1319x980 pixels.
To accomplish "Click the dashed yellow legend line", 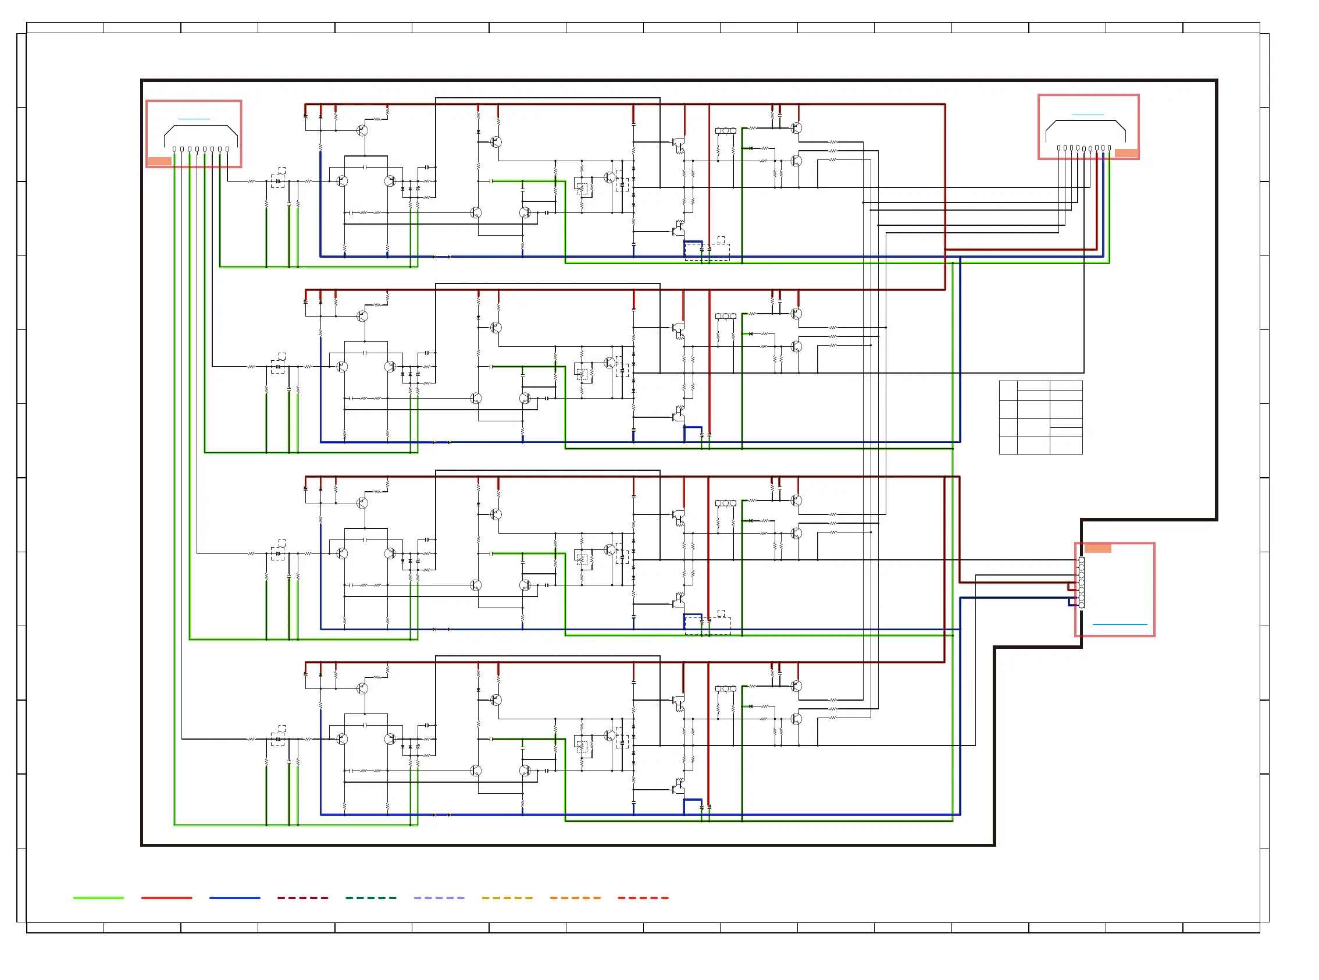I will 508,897.
